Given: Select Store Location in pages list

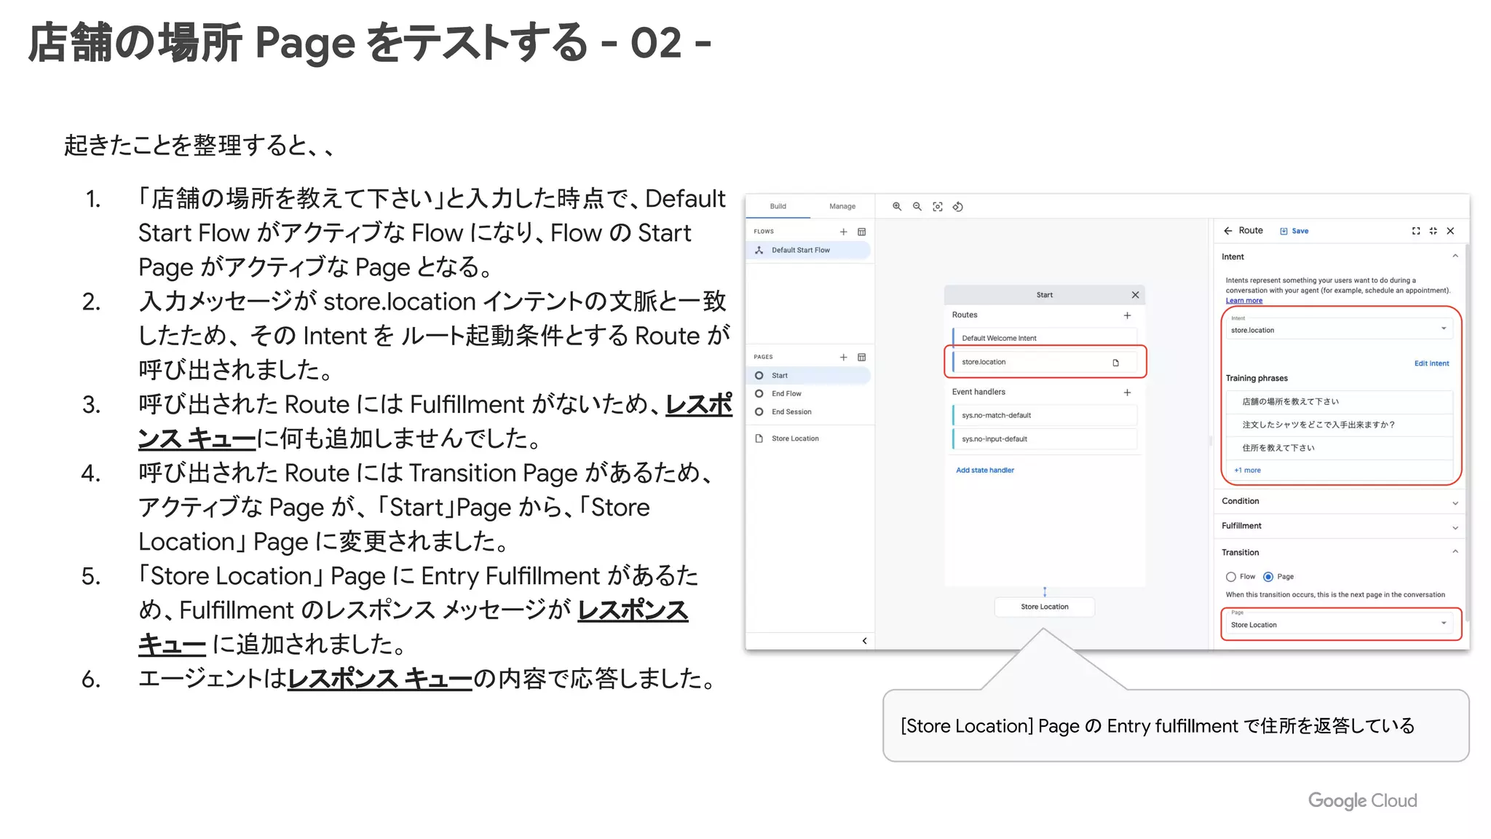Looking at the screenshot, I should (810, 438).
